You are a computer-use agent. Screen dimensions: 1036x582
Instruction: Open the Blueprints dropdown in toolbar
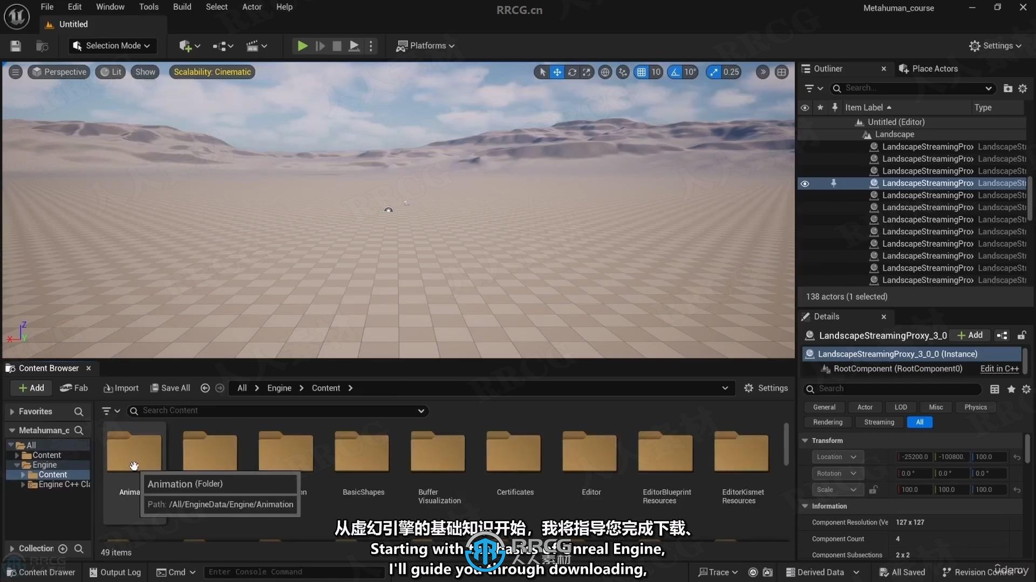pos(223,46)
